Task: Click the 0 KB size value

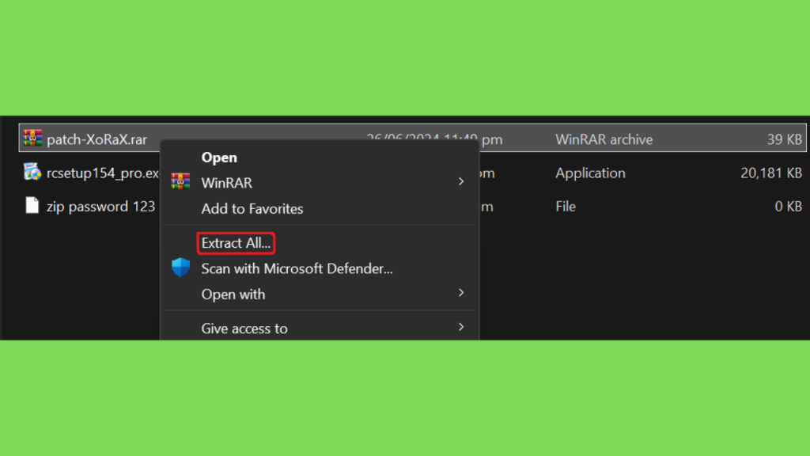Action: pos(789,207)
